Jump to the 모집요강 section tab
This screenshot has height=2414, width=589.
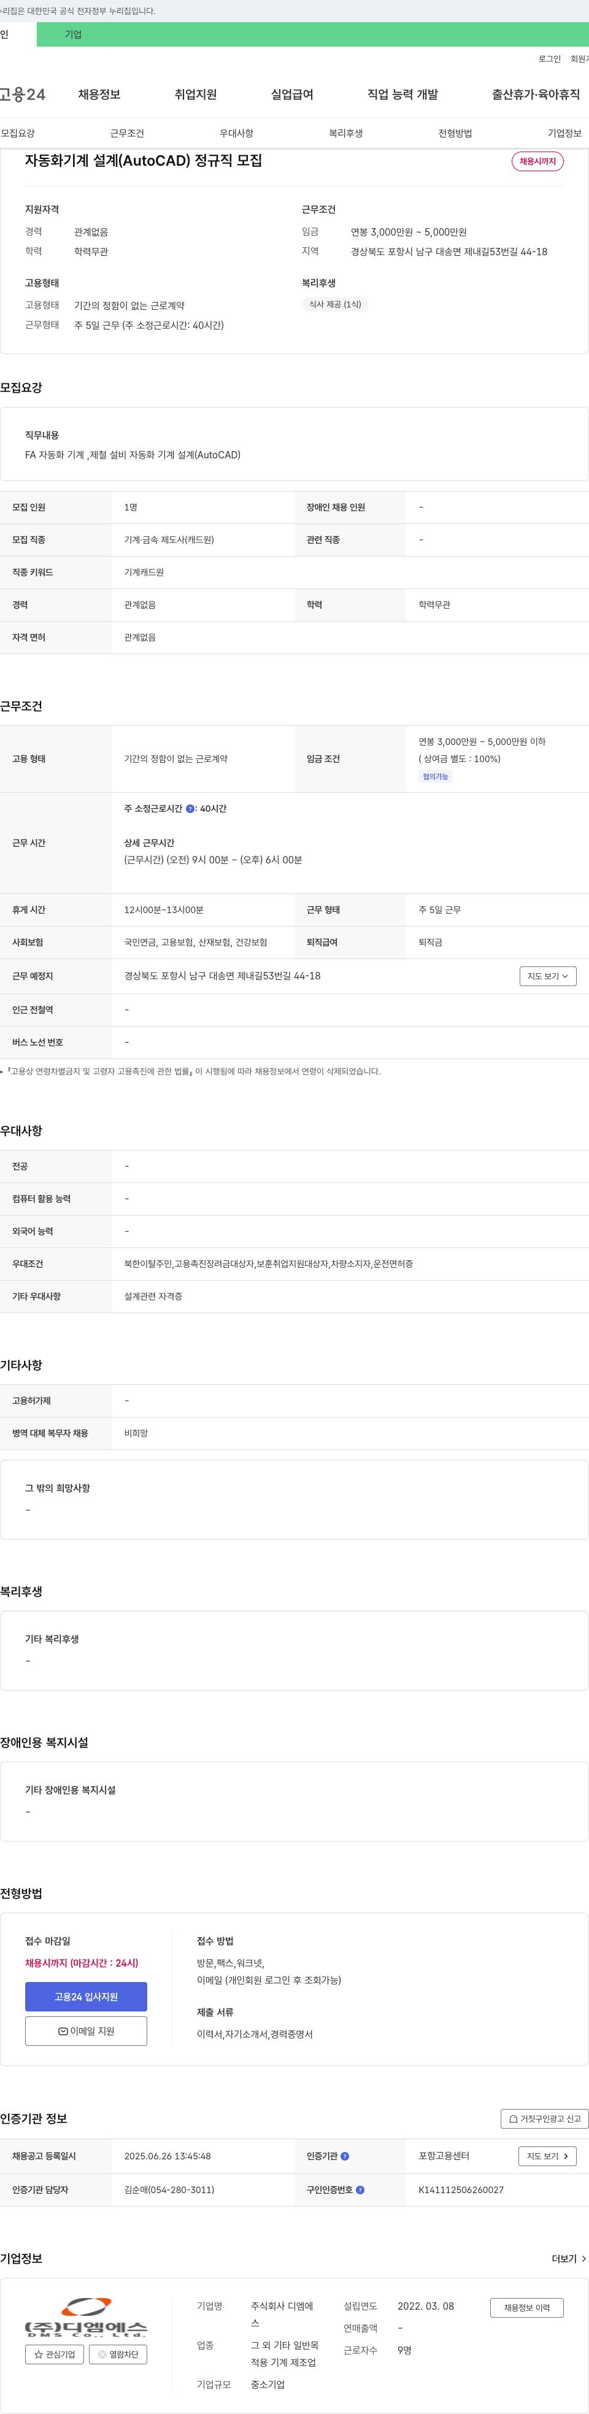click(18, 133)
